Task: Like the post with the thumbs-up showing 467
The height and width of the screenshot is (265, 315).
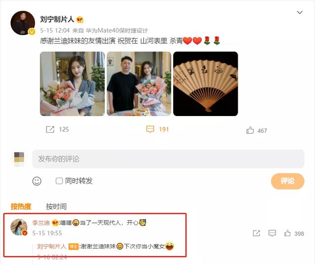Action: pos(250,130)
